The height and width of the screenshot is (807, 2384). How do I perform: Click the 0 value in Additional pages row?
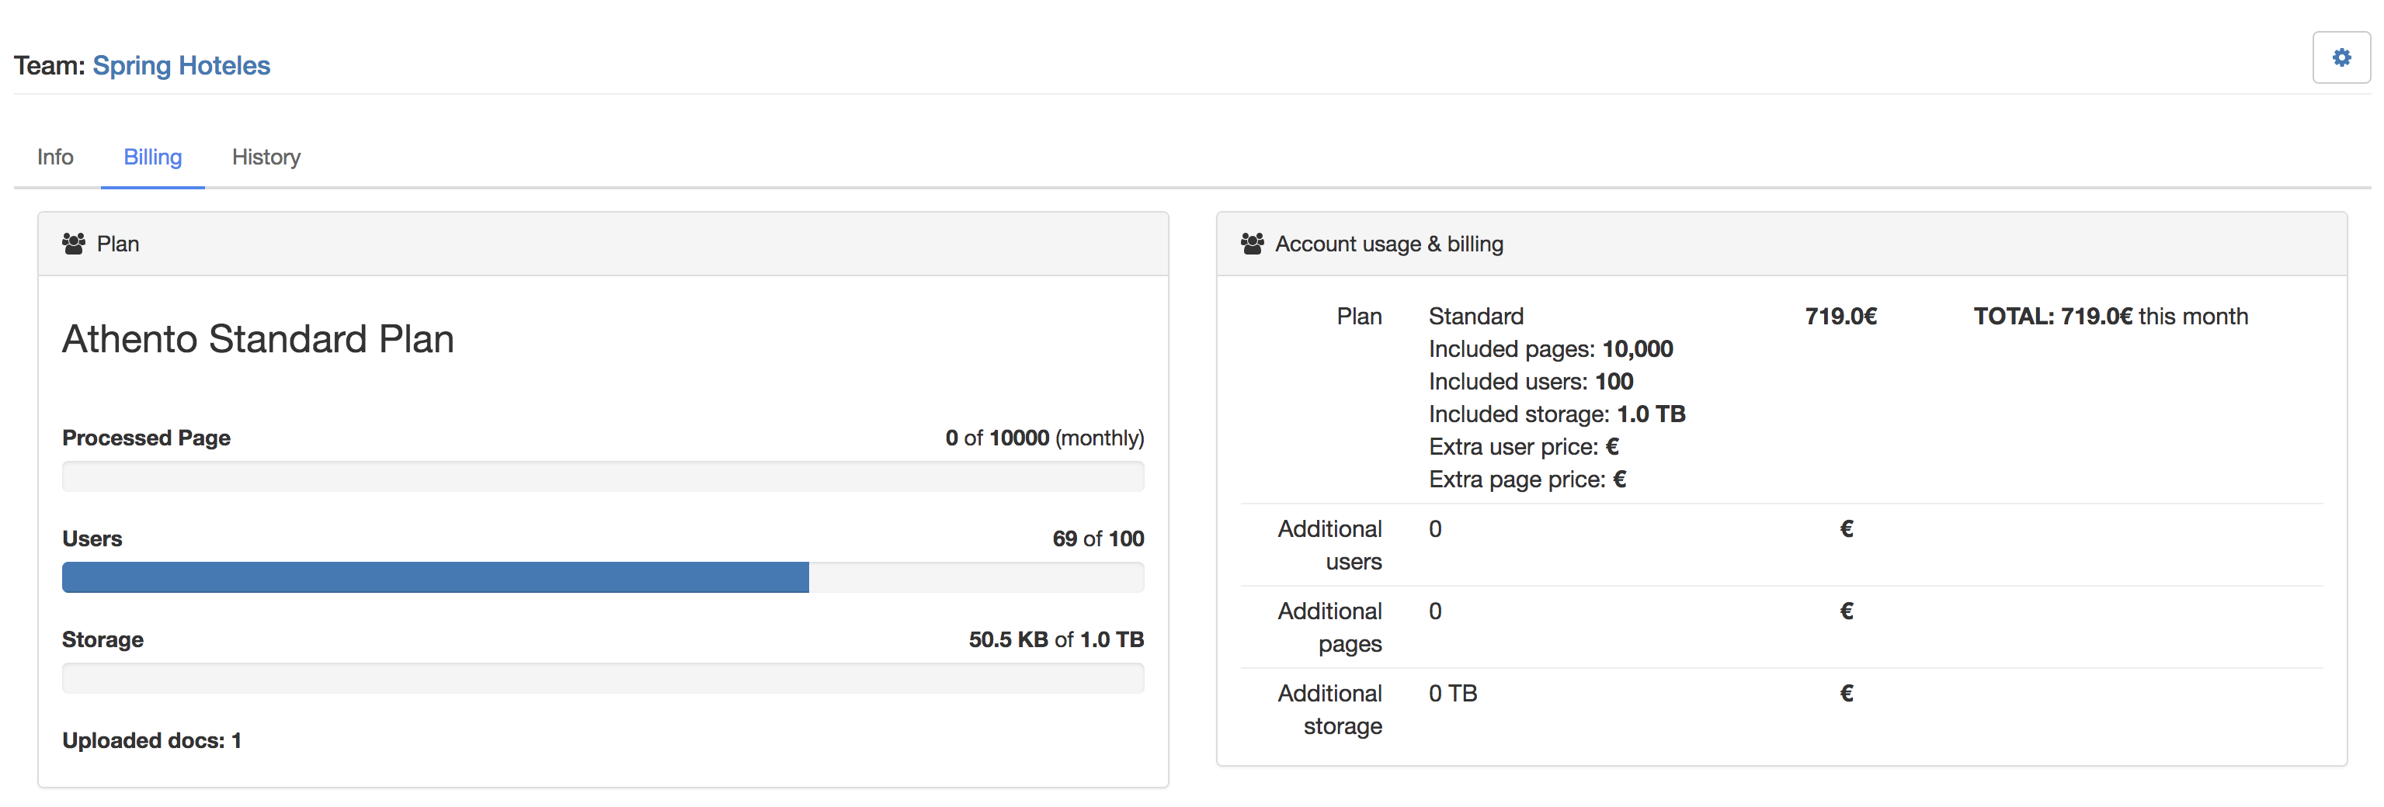coord(1435,612)
